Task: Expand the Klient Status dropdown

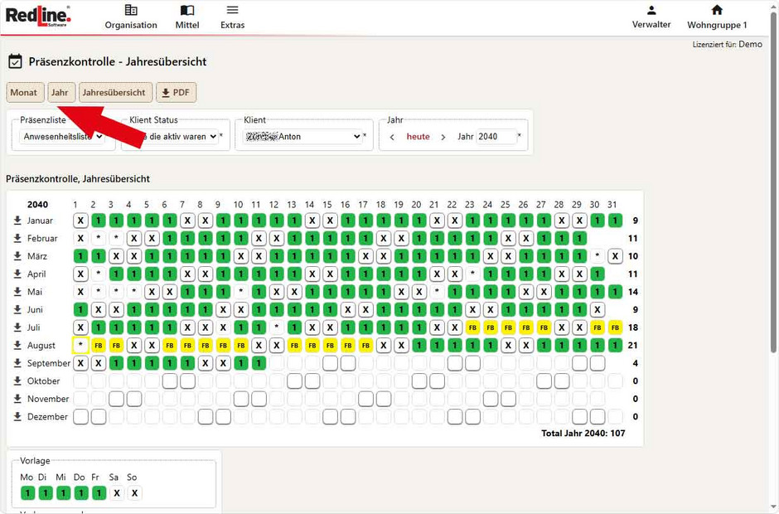Action: pos(170,137)
